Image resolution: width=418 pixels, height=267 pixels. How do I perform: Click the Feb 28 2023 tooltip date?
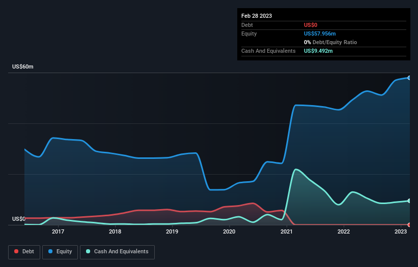(257, 16)
